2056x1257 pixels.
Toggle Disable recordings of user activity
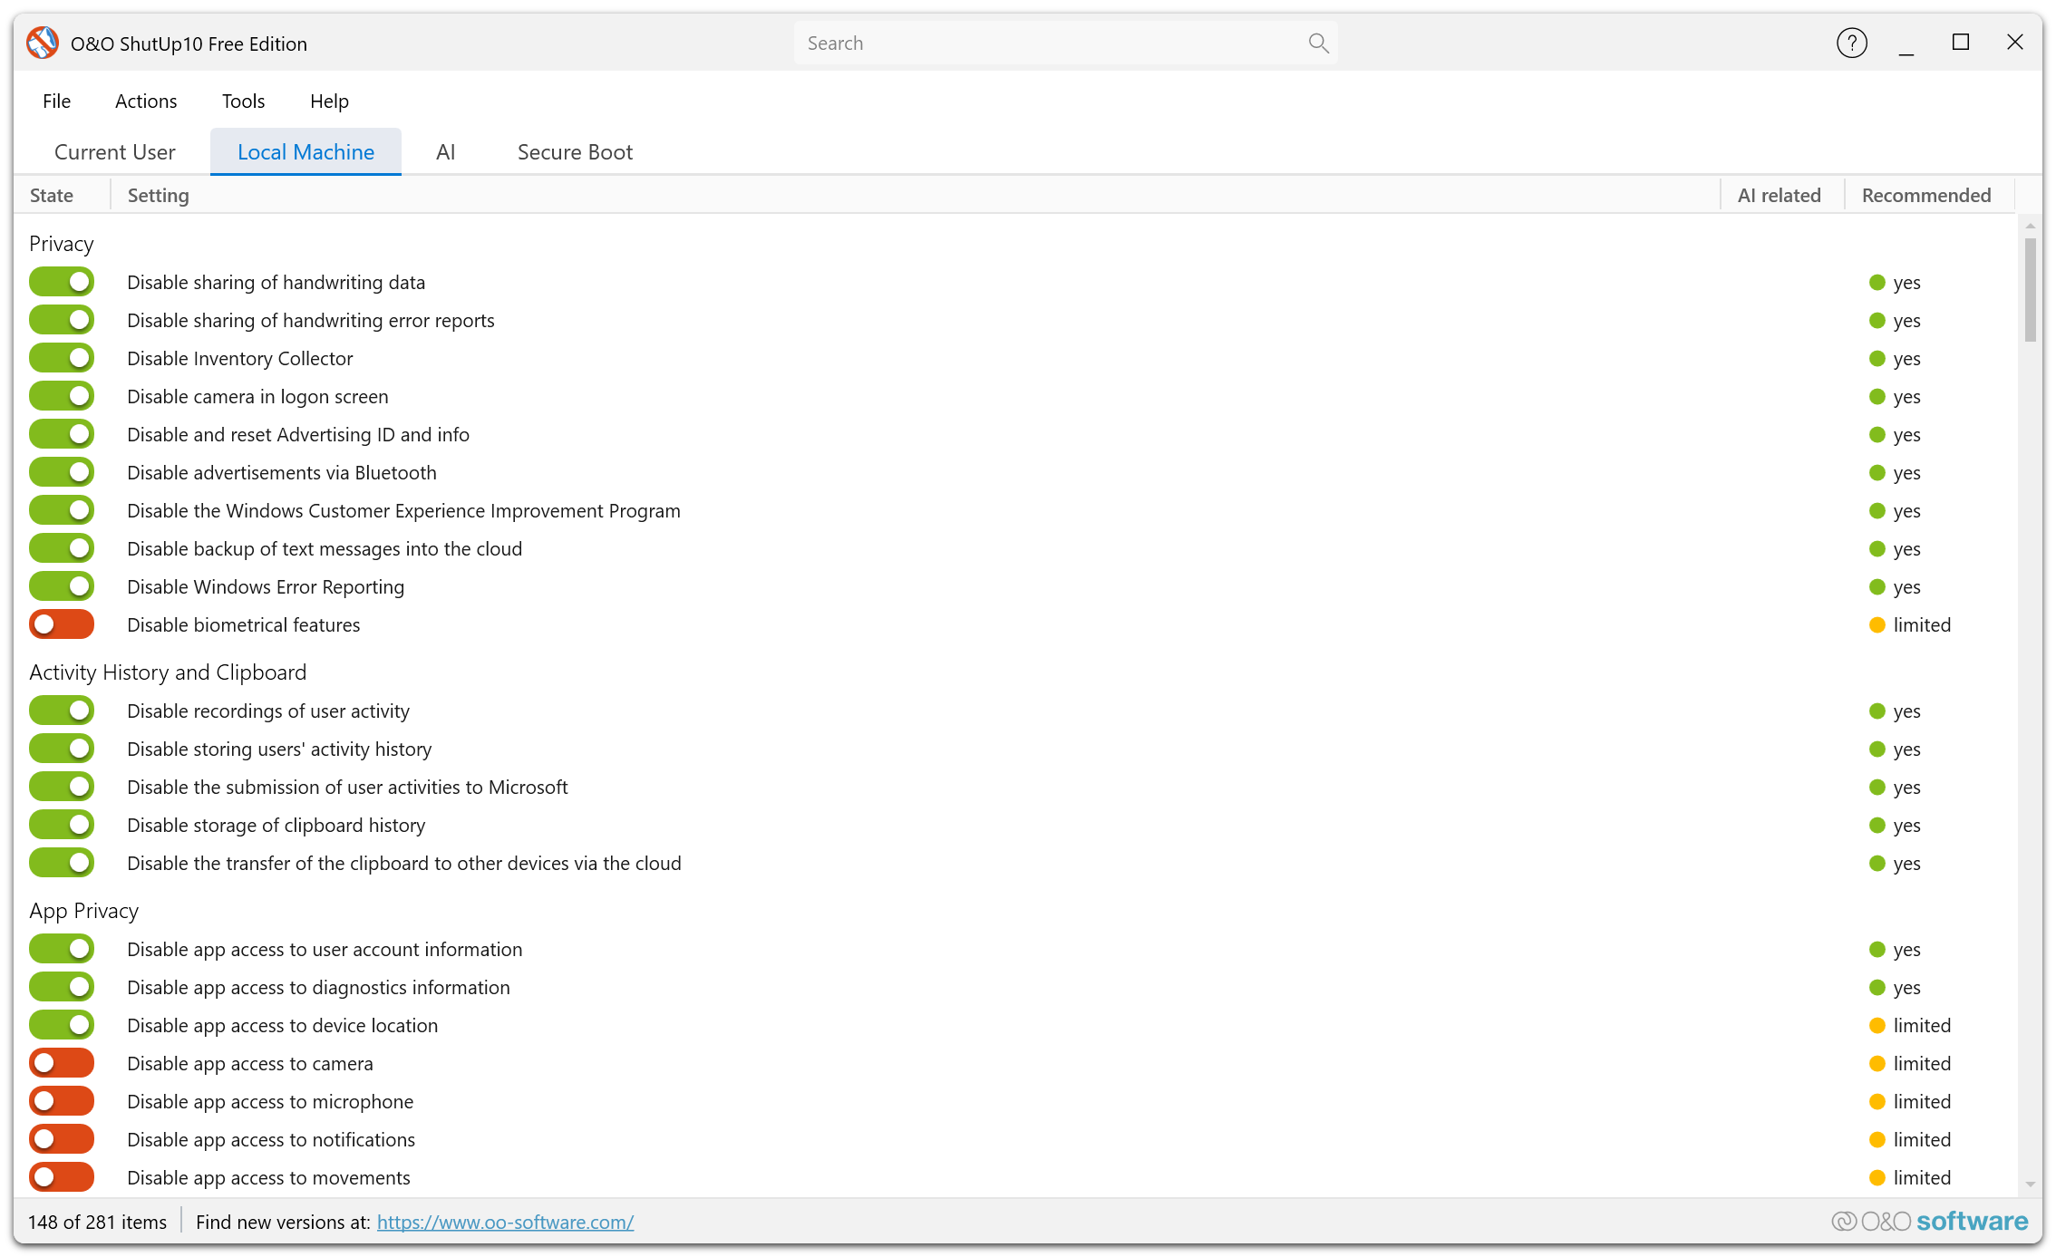point(62,711)
